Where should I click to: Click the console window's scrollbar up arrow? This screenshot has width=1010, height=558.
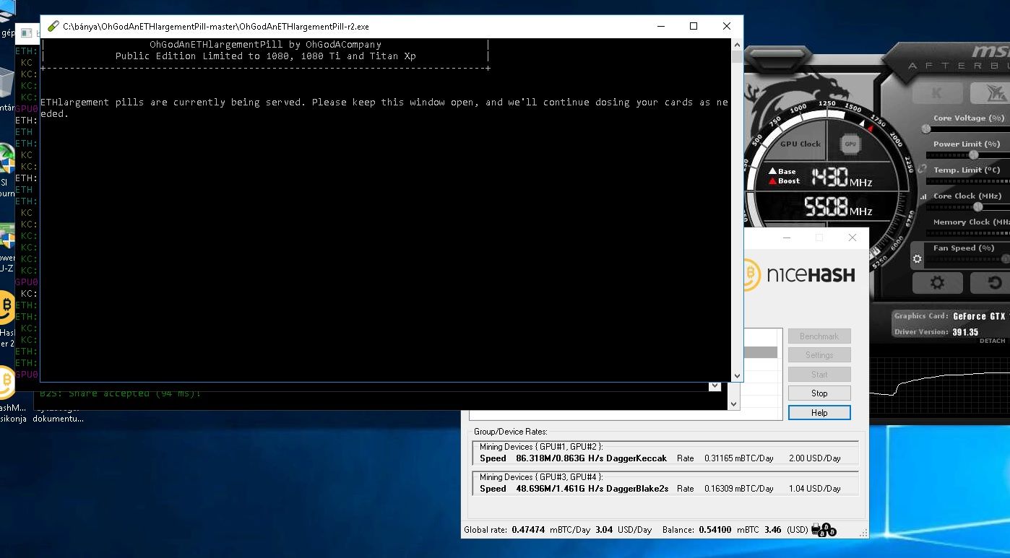point(737,45)
